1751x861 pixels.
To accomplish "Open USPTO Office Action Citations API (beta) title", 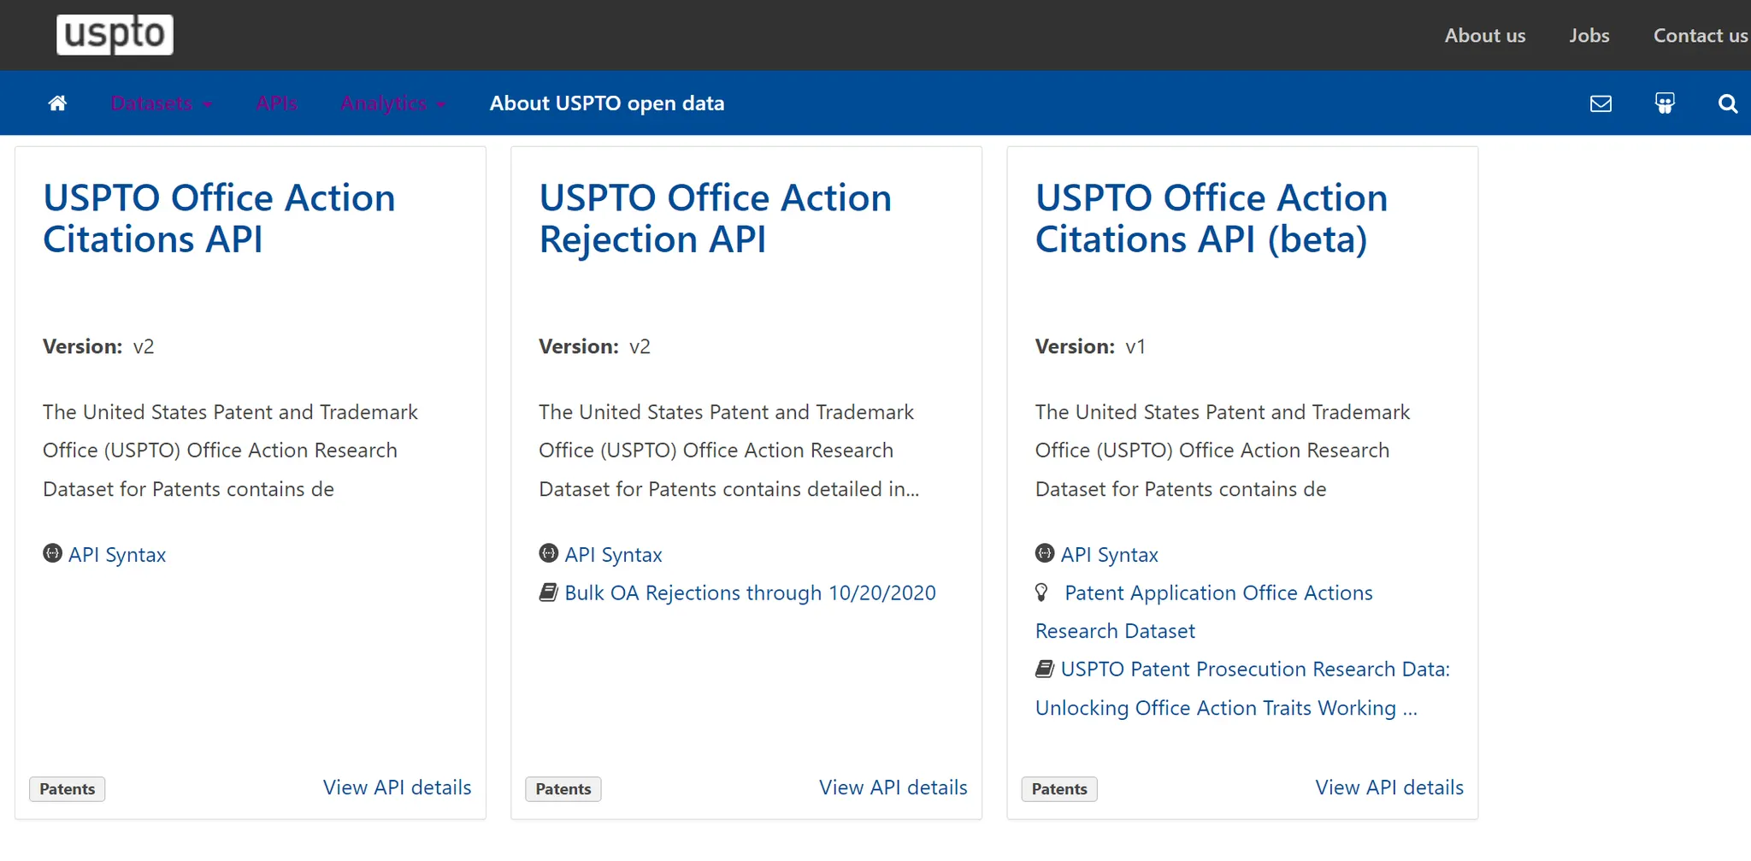I will click(1210, 219).
